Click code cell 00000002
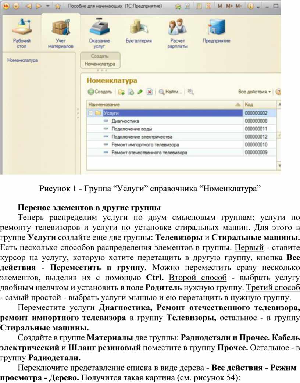The width and height of the screenshot is (300, 383). click(x=260, y=113)
